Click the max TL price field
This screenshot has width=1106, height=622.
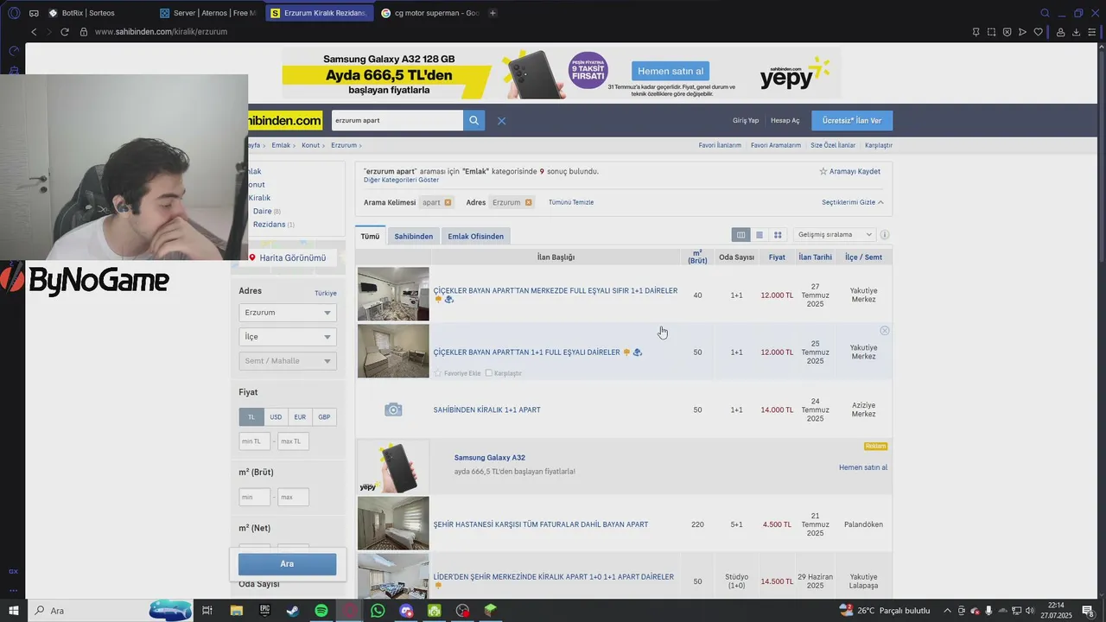(x=293, y=441)
